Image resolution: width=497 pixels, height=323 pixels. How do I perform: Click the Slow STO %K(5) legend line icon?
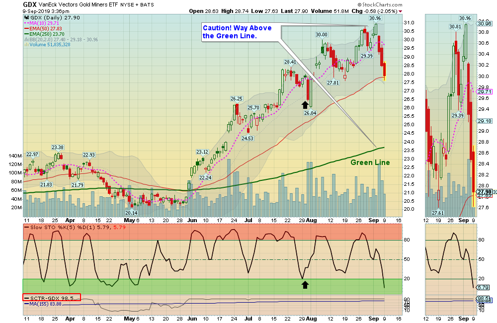27,227
